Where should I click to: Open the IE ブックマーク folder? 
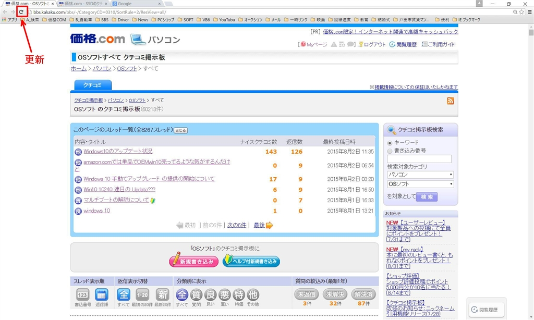pos(467,20)
